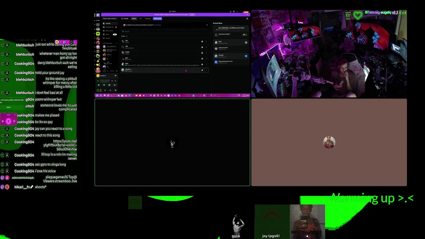The width and height of the screenshot is (425, 239).
Task: Stop streaming Screen 4 icon
Action: pyautogui.click(x=116, y=76)
